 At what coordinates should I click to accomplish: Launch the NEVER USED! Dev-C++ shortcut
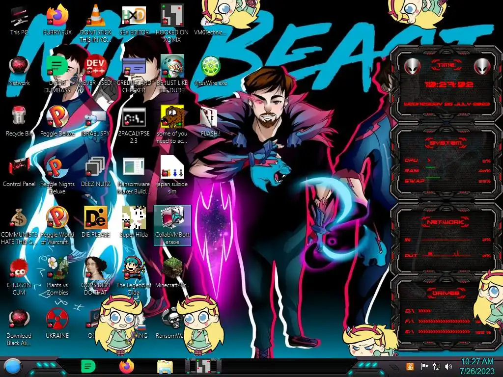click(95, 71)
